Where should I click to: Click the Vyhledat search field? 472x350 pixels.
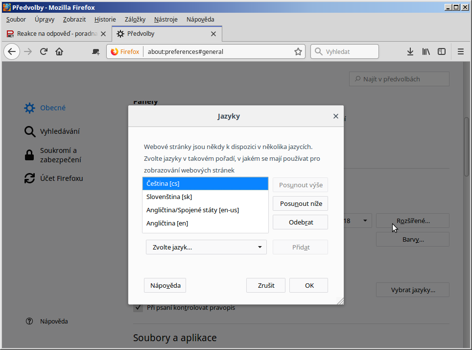[x=345, y=51]
